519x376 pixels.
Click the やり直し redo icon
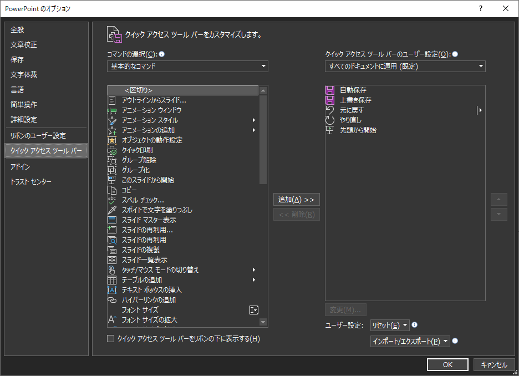pos(330,120)
